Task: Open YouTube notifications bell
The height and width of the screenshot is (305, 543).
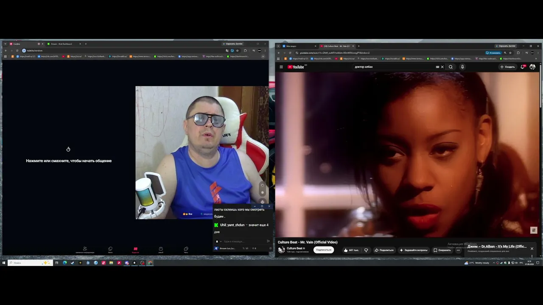Action: point(523,67)
